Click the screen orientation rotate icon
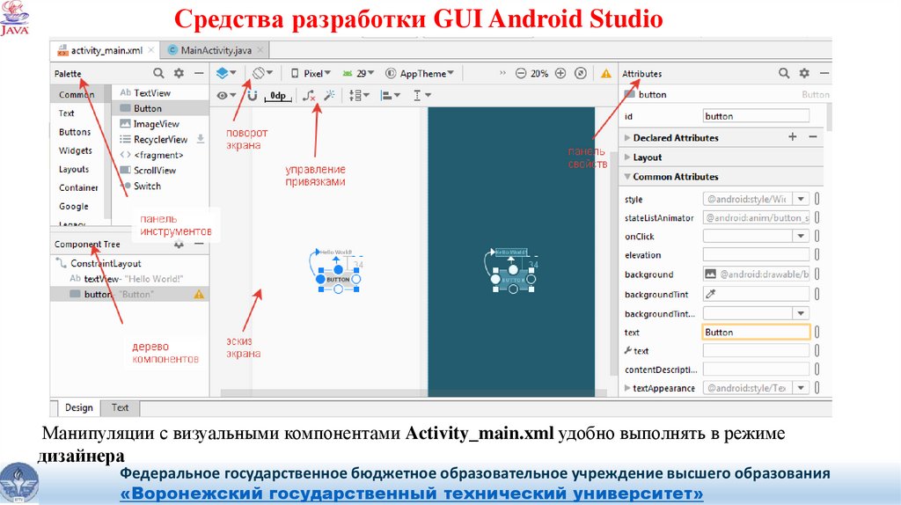The image size is (901, 505). click(262, 73)
